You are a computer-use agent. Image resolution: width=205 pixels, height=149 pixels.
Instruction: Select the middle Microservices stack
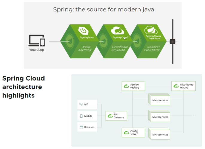click(159, 116)
